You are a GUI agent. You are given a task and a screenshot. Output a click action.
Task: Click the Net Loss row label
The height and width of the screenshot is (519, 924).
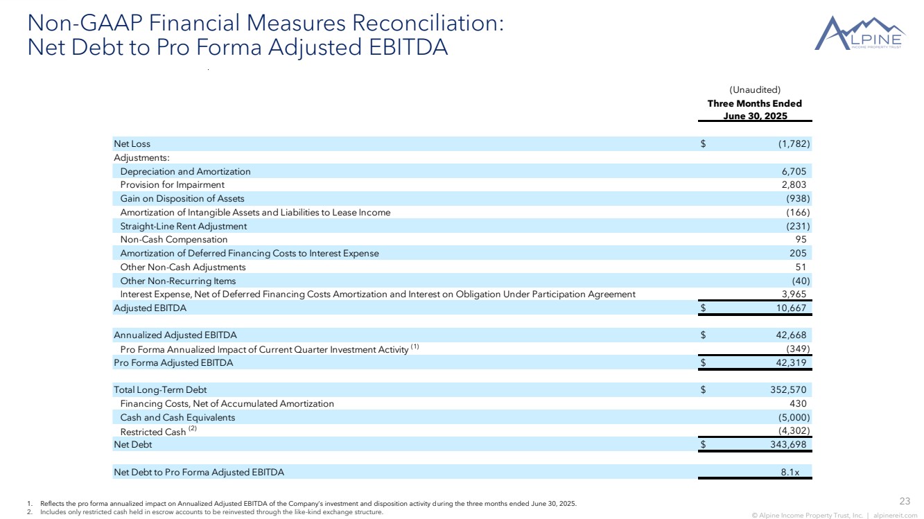click(x=132, y=143)
